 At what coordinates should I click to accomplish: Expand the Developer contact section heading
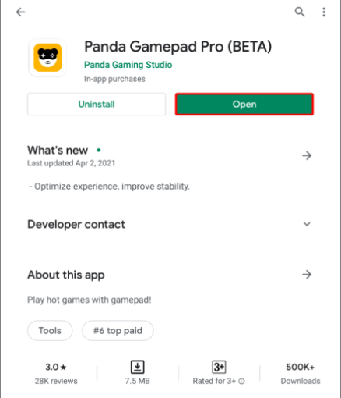[76, 224]
